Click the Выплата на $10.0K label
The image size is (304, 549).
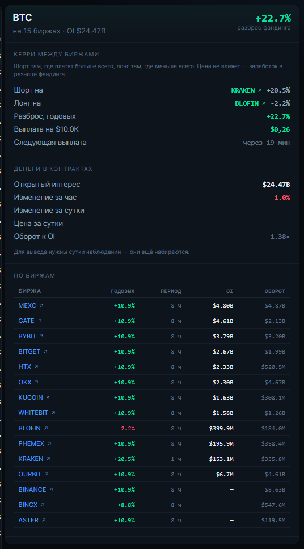46,129
